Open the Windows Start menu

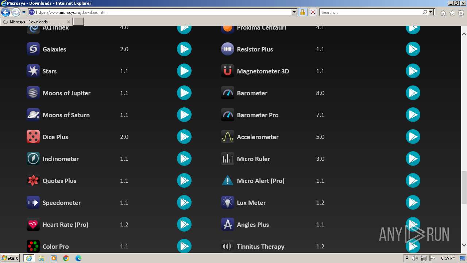point(10,258)
